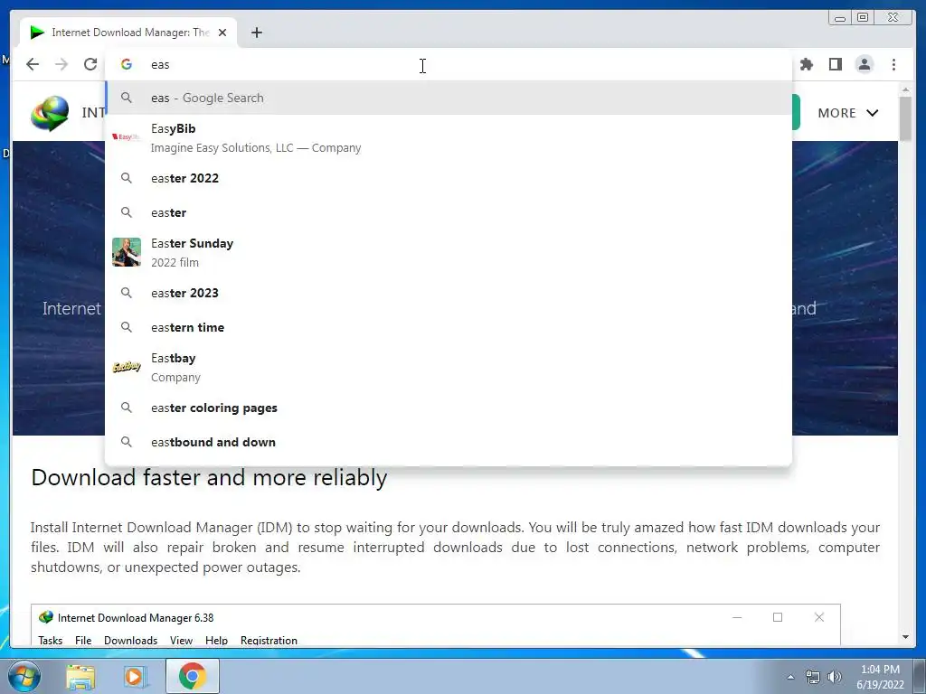This screenshot has height=694, width=926.
Task: Open a new tab with the plus button
Action: [x=256, y=33]
